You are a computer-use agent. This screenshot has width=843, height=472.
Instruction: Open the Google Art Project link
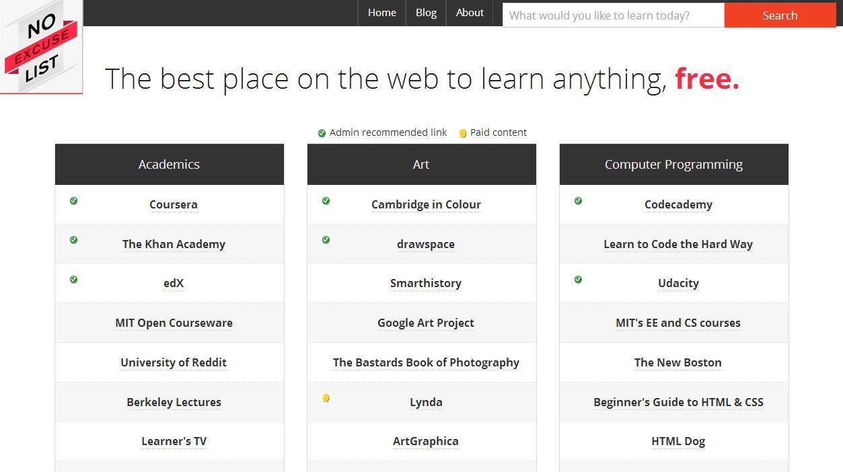click(x=426, y=323)
